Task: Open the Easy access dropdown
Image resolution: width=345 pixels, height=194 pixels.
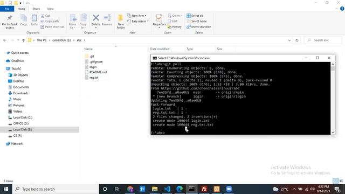Action: click(138, 22)
